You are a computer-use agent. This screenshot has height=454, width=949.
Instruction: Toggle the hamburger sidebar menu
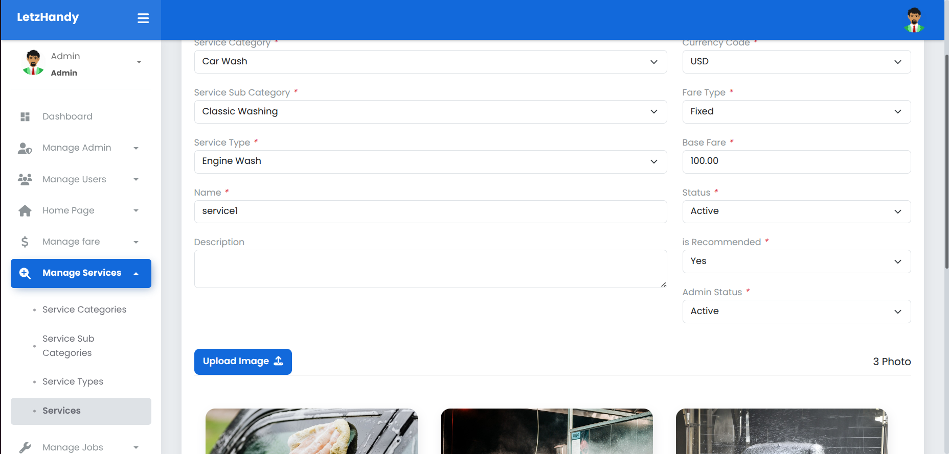143,18
